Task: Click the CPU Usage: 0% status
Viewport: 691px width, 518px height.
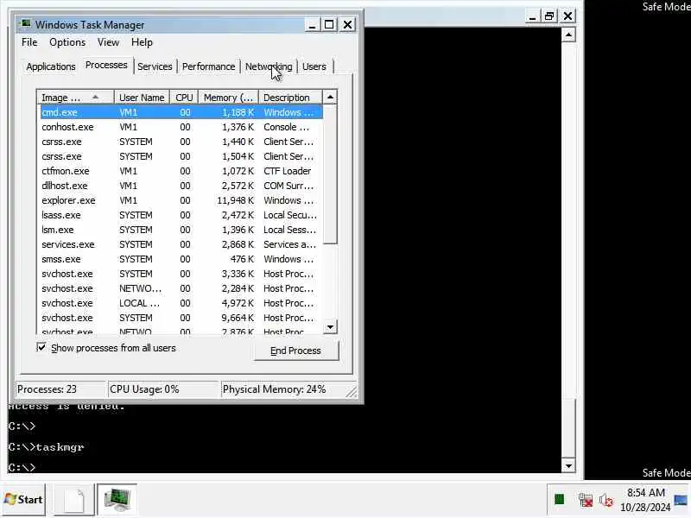Action: pyautogui.click(x=163, y=389)
